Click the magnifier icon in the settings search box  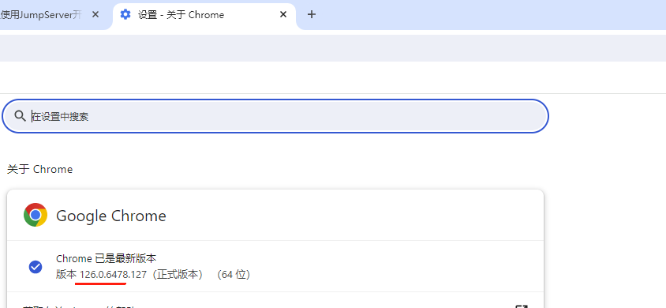[x=20, y=116]
